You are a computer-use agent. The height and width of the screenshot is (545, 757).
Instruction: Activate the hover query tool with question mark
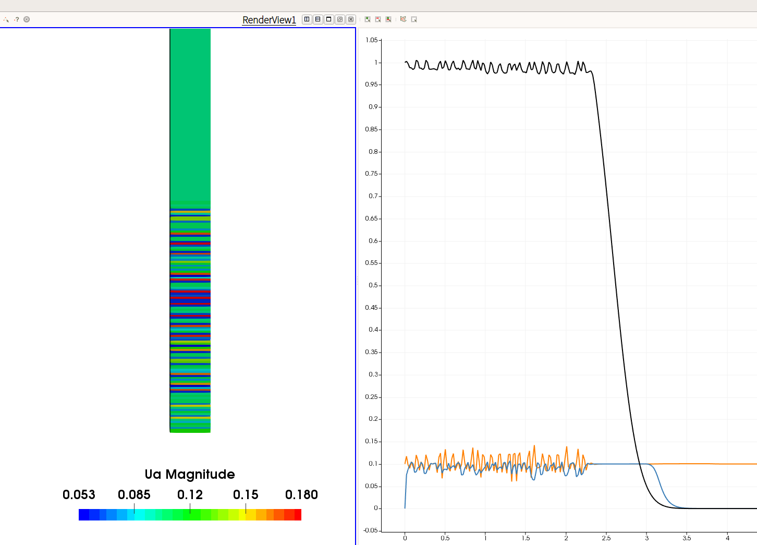17,19
